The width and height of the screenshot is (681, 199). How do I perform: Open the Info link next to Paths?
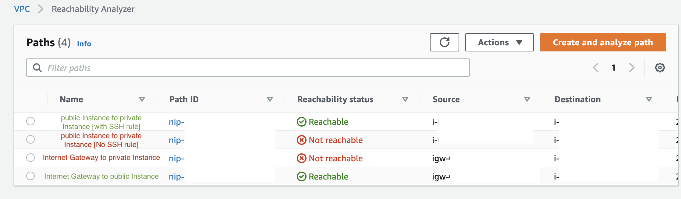[x=84, y=44]
